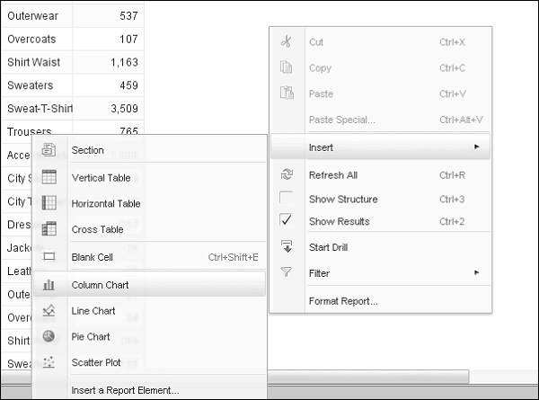
Task: Expand the Filter submenu arrow
Action: point(477,273)
